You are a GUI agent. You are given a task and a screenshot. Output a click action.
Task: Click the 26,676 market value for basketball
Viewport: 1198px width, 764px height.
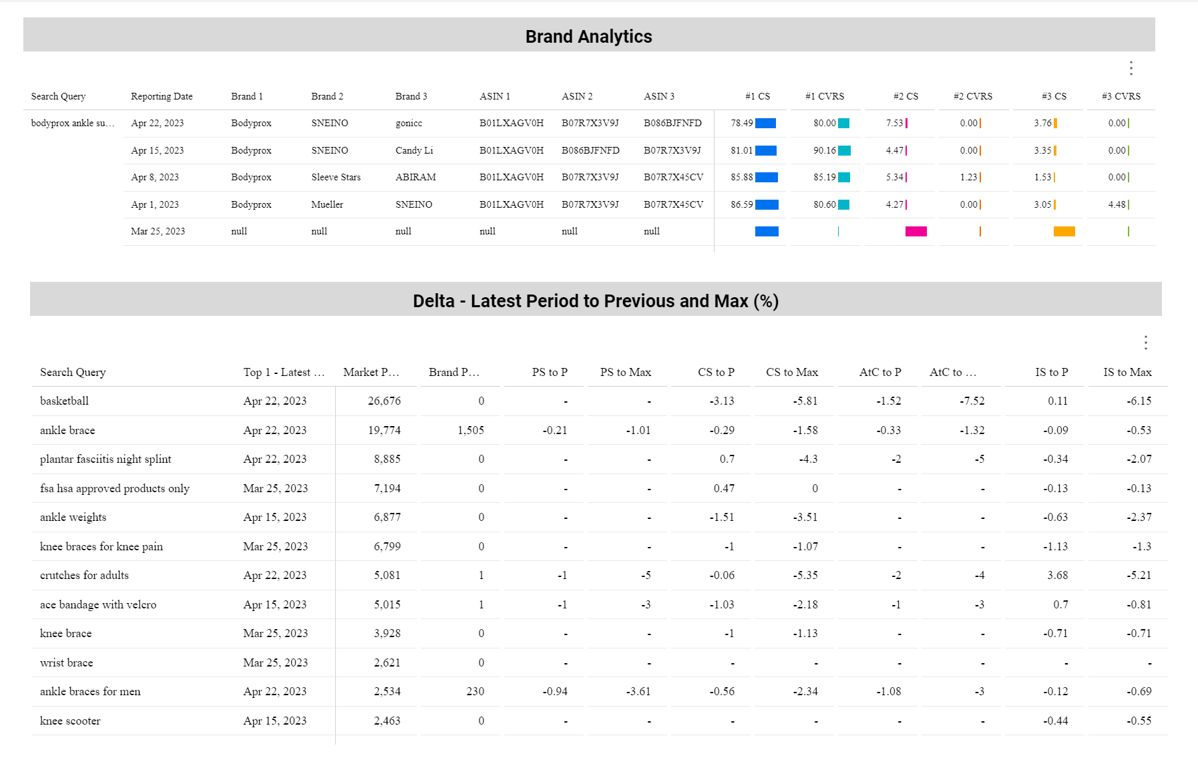click(384, 401)
